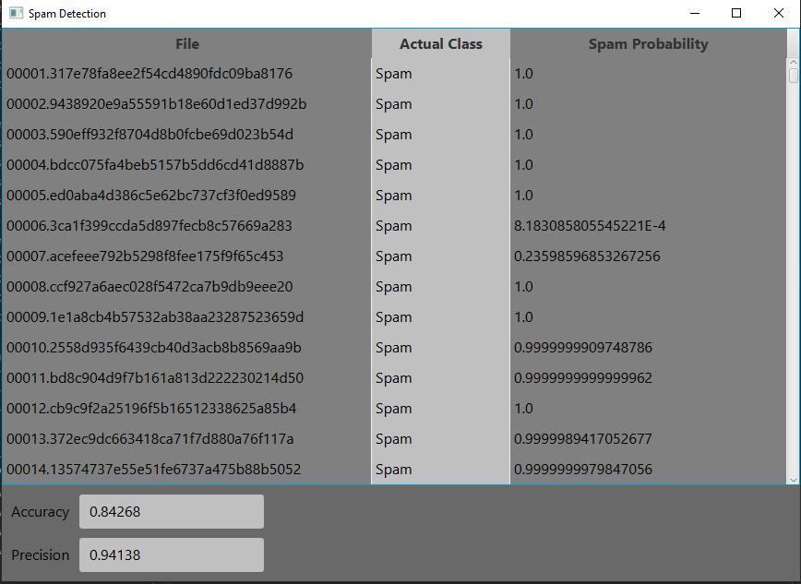
Task: Click the Spam Detection window icon
Action: pyautogui.click(x=16, y=13)
